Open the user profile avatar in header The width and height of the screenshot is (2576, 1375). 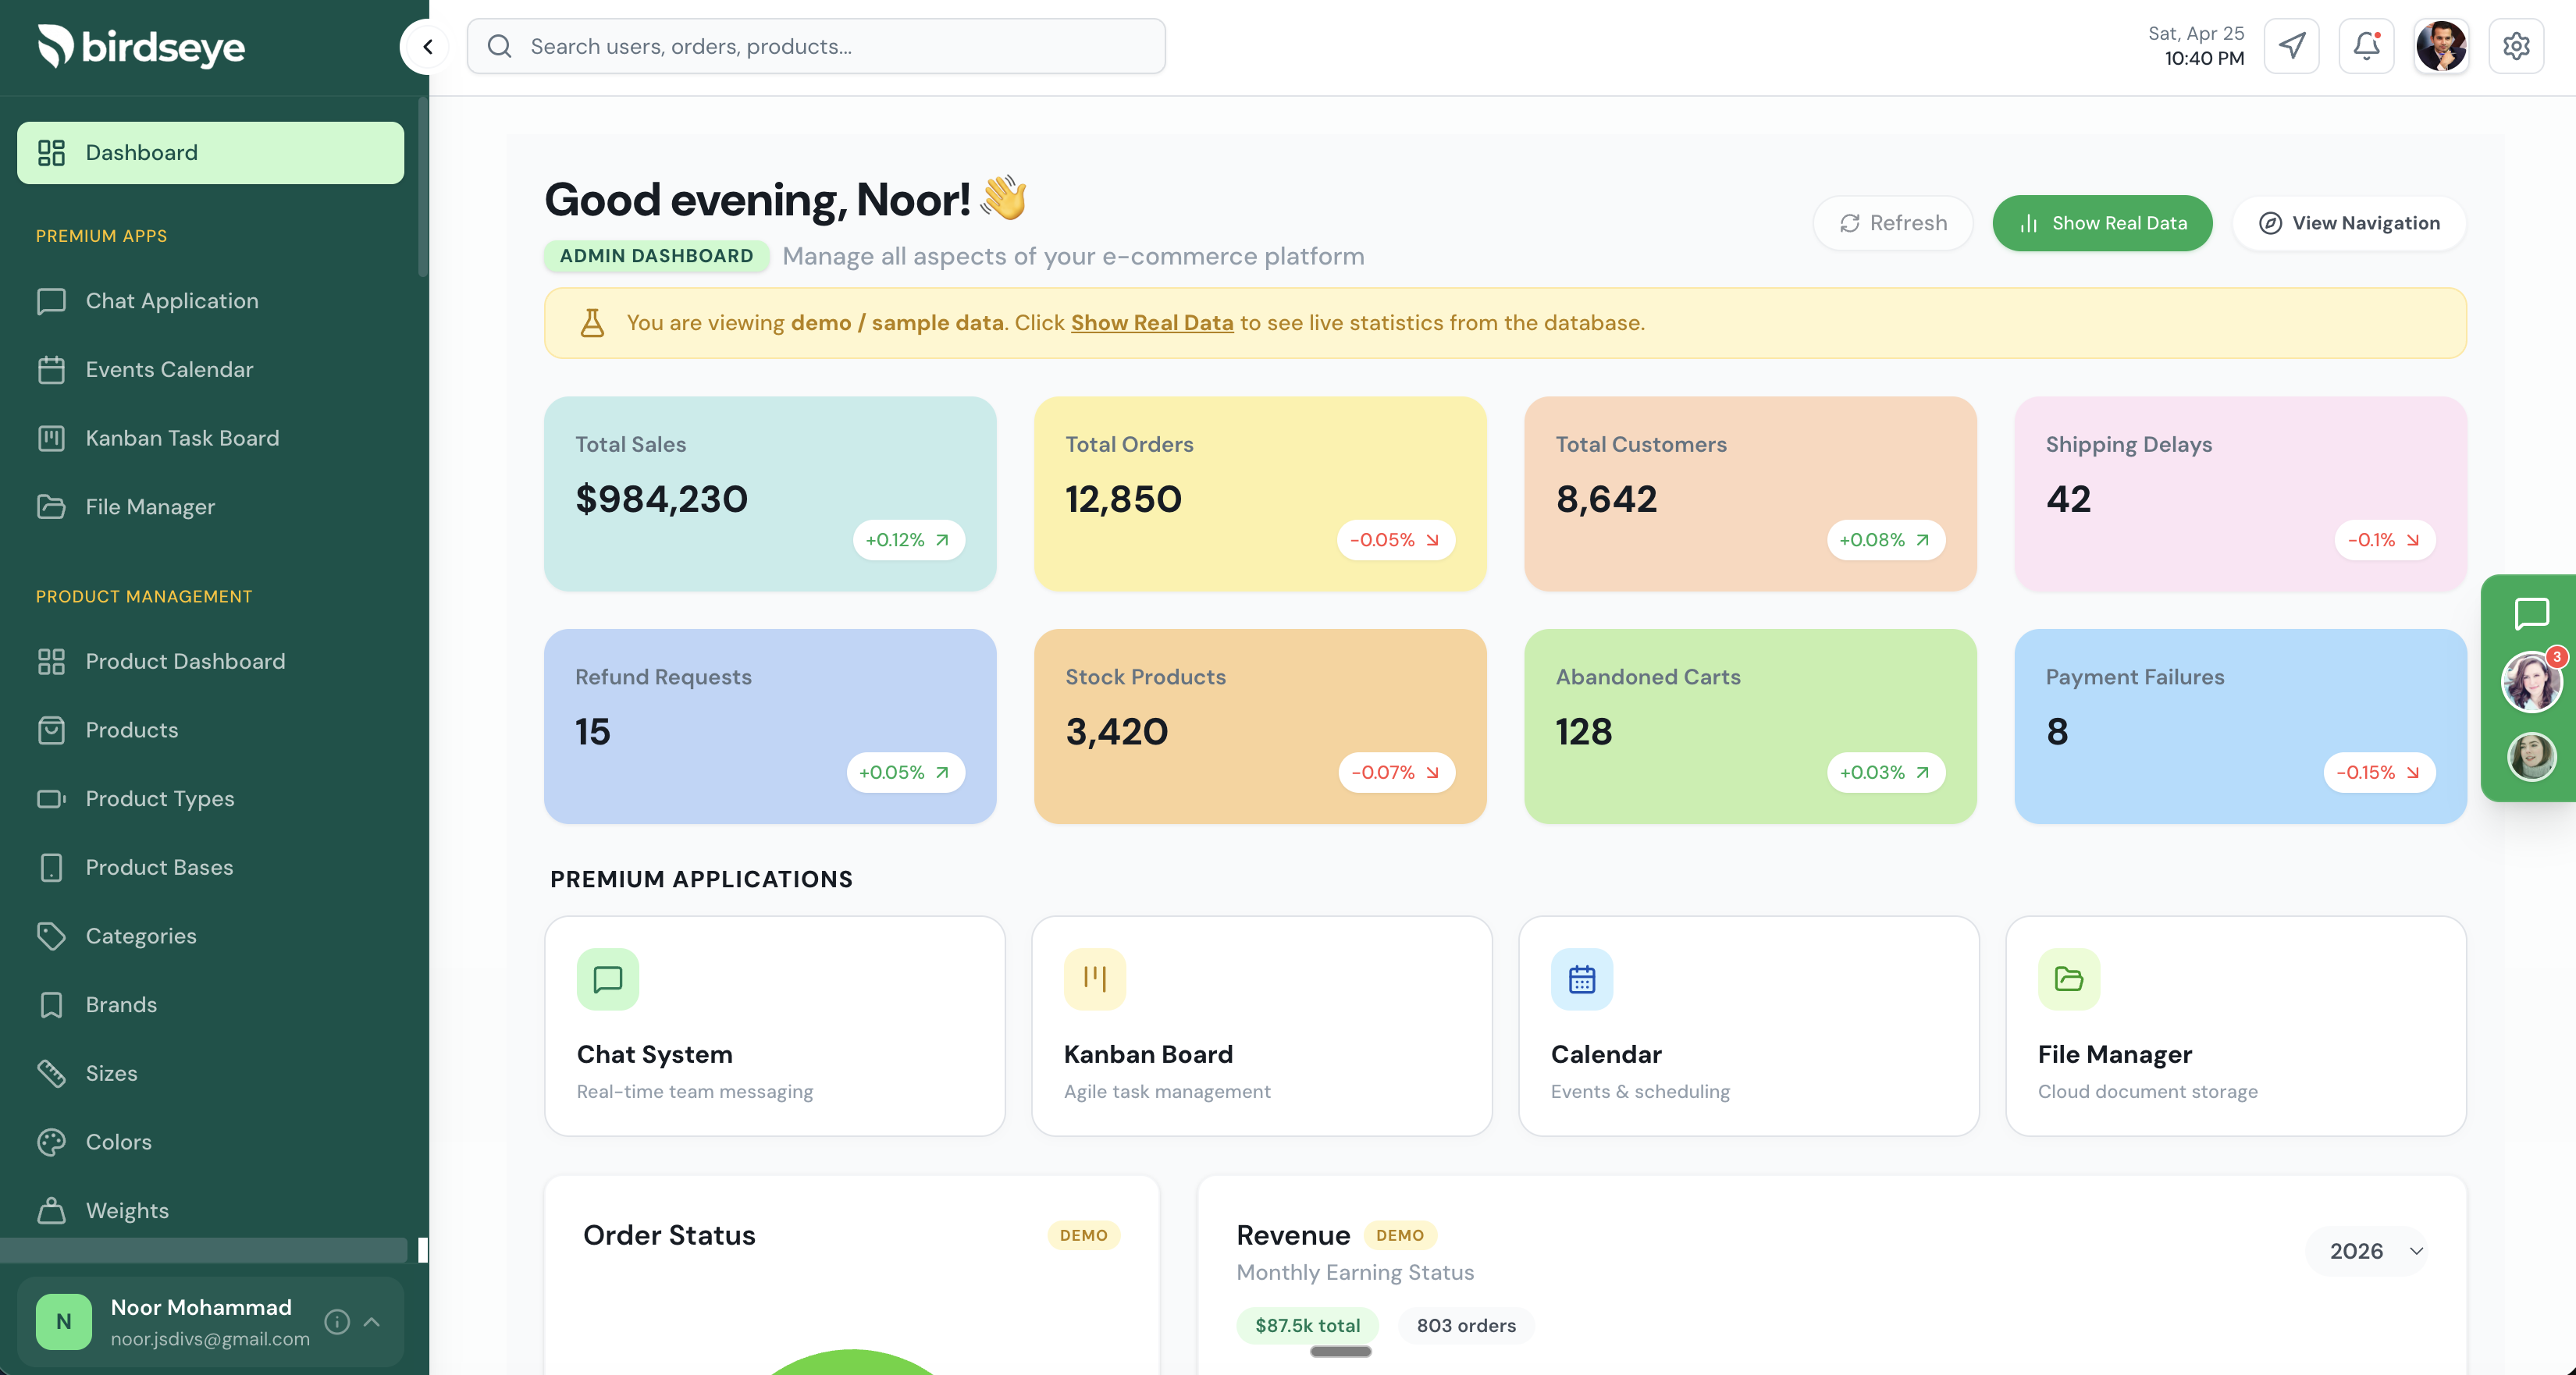[2441, 46]
